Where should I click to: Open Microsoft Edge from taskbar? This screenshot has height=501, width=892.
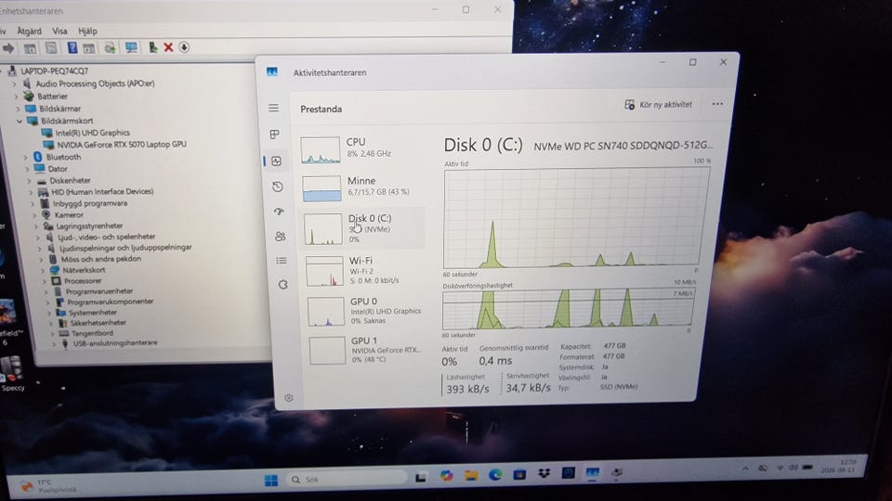(x=495, y=474)
